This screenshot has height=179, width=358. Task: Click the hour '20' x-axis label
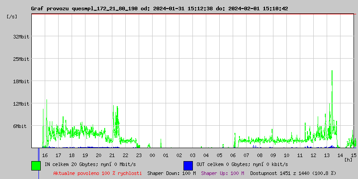[98, 155]
